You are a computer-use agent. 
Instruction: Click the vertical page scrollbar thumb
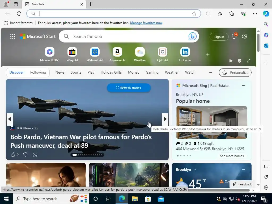pyautogui.click(x=258, y=43)
